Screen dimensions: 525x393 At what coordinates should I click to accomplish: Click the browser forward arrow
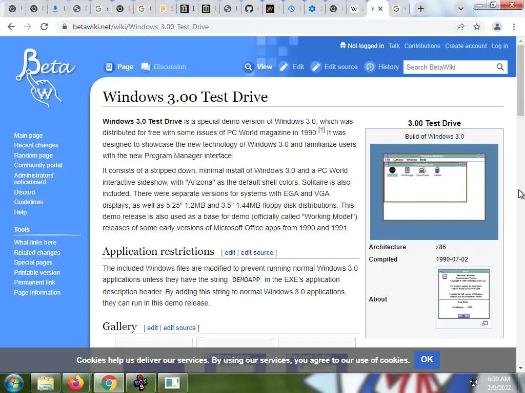coord(28,27)
